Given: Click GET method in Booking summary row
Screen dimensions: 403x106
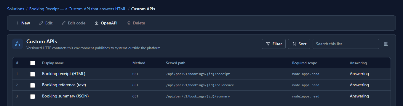Looking at the screenshot, I should [x=135, y=96].
